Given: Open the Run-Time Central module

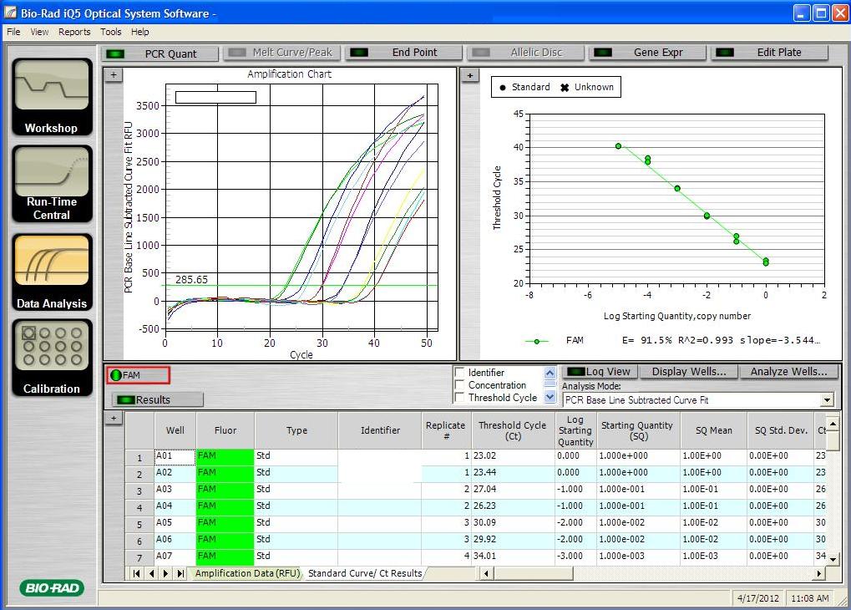Looking at the screenshot, I should coord(52,184).
